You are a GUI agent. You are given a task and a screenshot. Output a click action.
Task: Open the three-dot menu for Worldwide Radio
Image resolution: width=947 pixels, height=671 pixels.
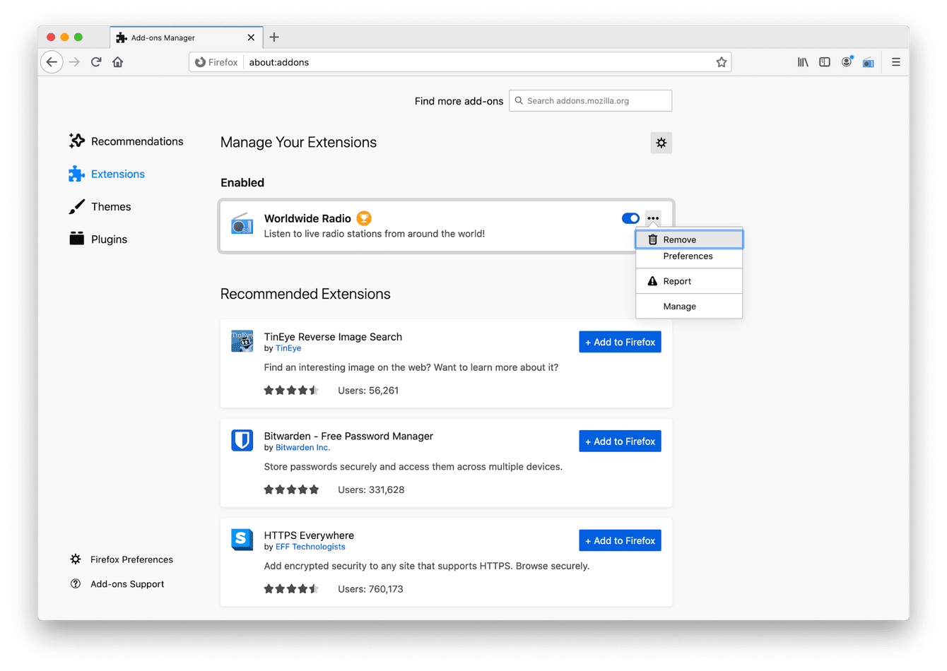click(x=653, y=218)
